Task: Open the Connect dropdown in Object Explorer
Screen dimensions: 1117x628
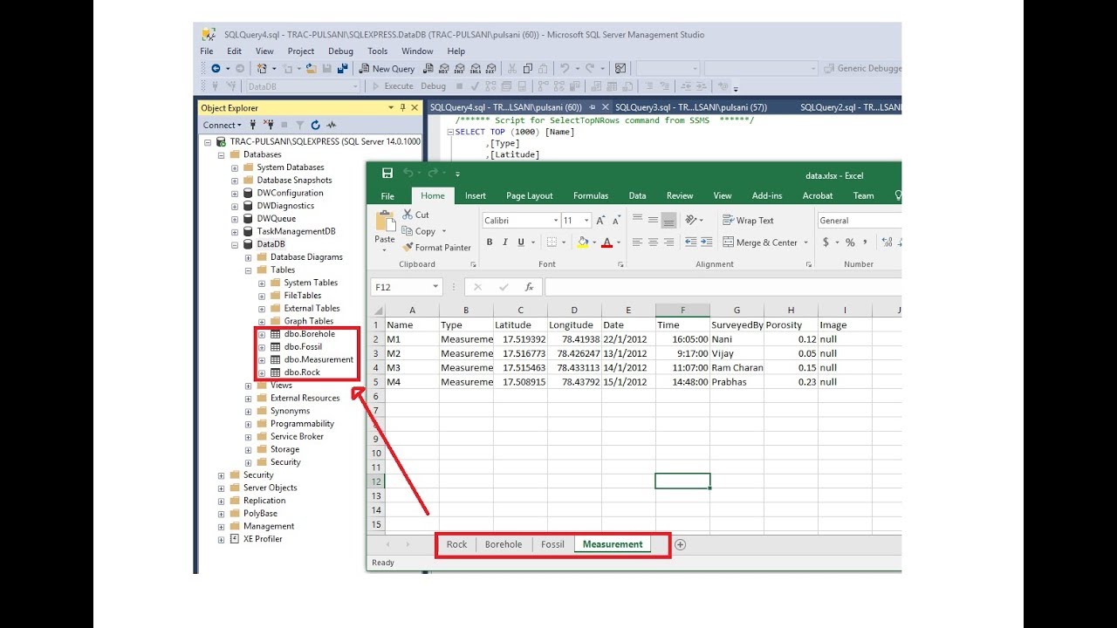Action: coord(222,125)
